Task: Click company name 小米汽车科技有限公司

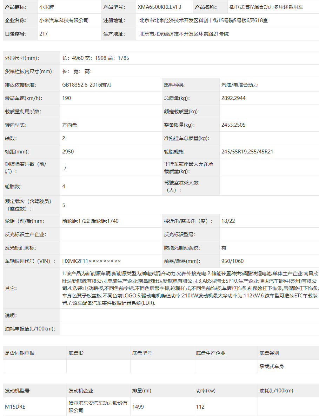Action: point(64,20)
